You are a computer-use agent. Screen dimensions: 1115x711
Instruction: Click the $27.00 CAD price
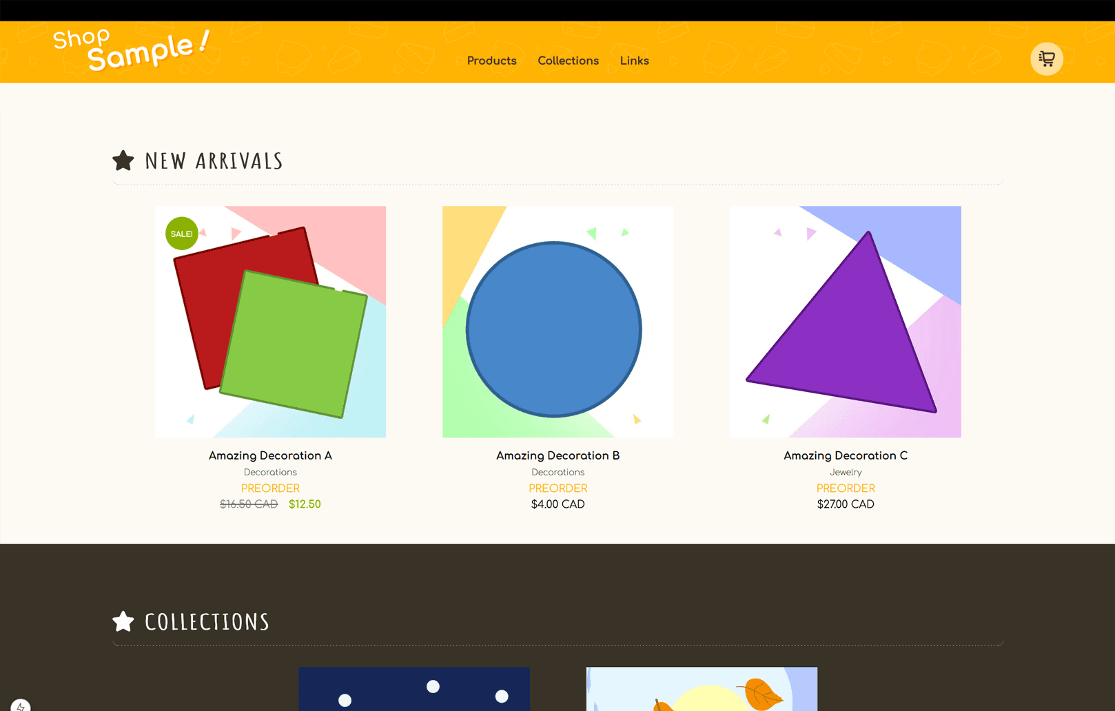[846, 504]
